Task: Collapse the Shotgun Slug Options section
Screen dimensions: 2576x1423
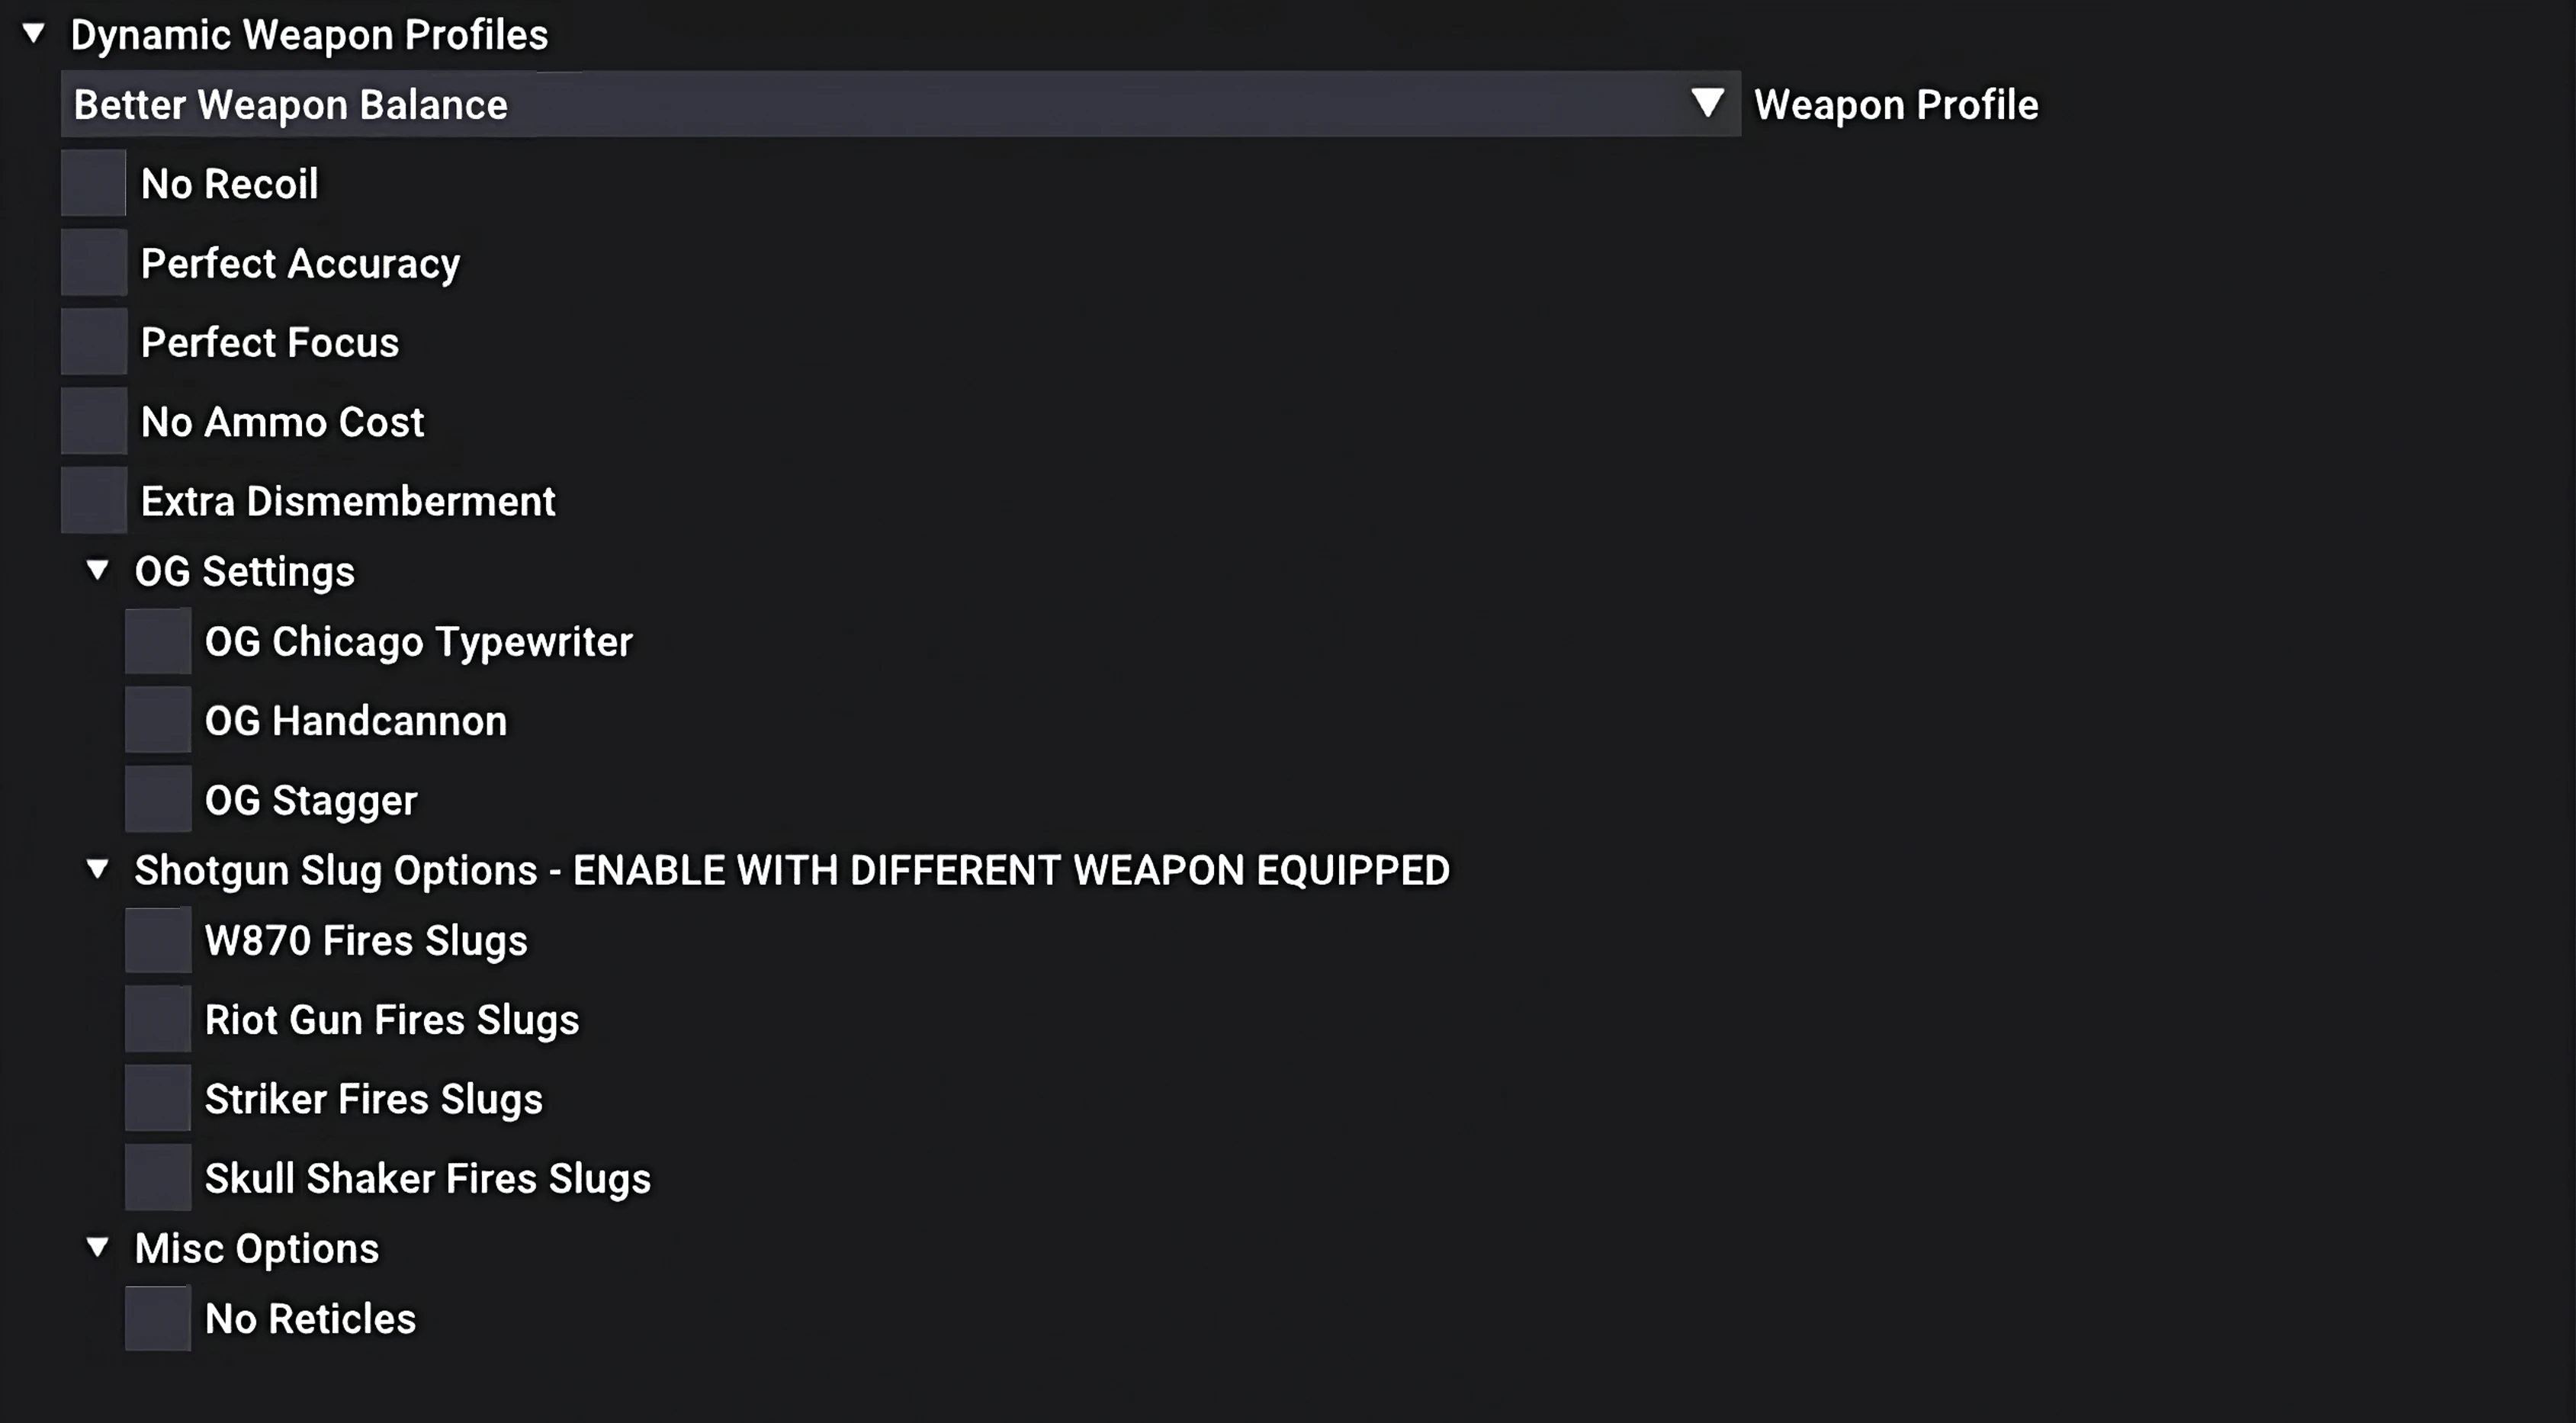Action: coord(98,869)
